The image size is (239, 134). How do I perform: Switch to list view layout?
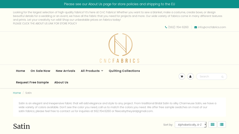222,124
